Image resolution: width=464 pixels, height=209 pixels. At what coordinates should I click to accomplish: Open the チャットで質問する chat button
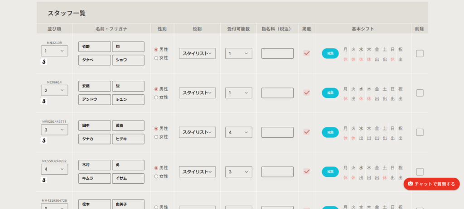(x=431, y=184)
